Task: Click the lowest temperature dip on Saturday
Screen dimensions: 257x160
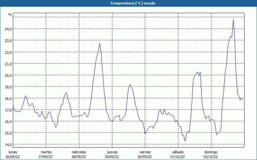Action: tap(185, 141)
